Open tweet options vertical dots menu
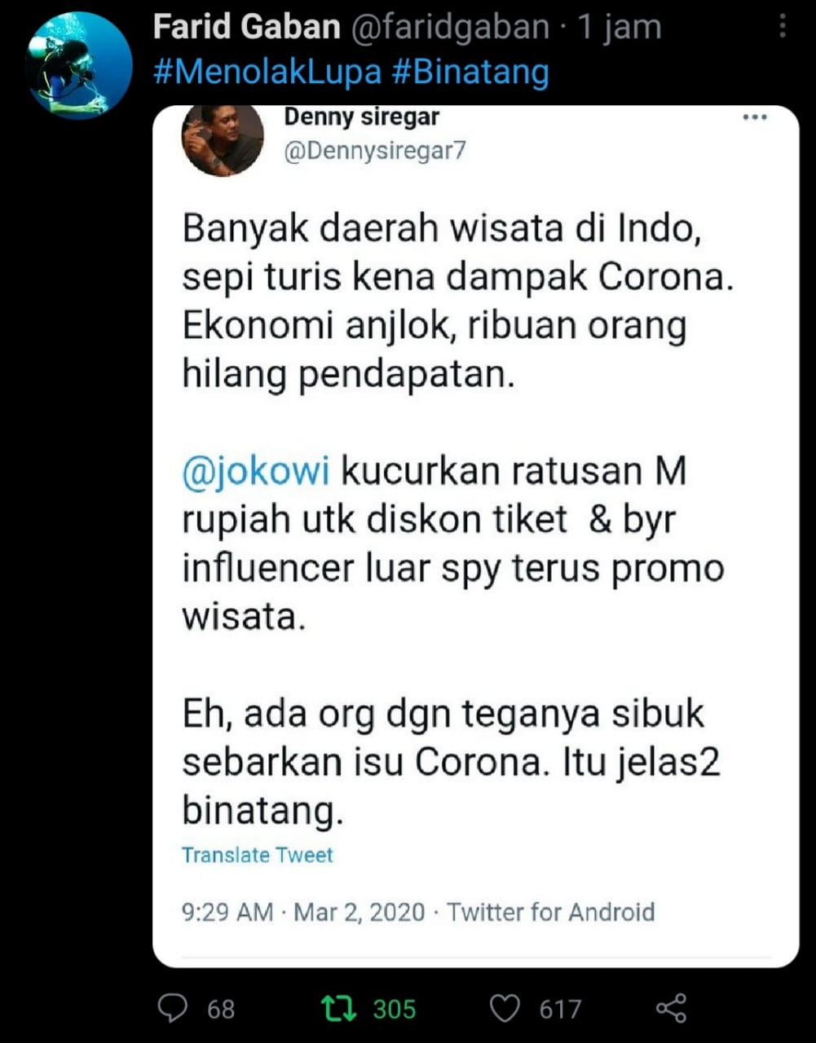This screenshot has width=816, height=1043. pos(783,27)
